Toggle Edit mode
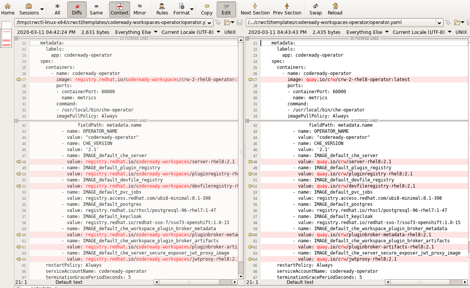Image resolution: width=470 pixels, height=288 pixels. (x=226, y=9)
